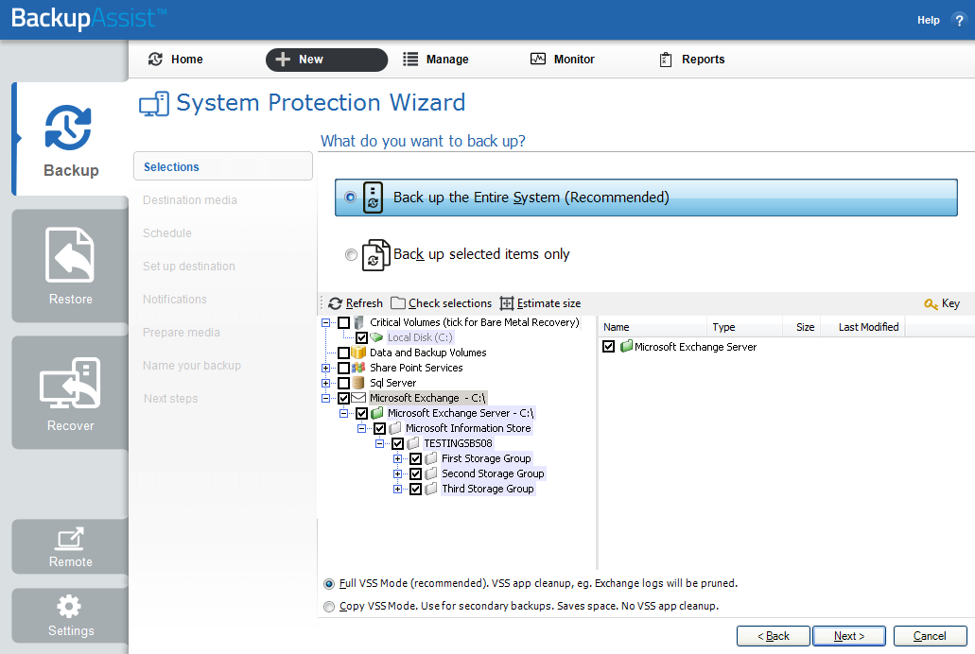
Task: Sort list by Last Modified column
Action: tap(863, 327)
